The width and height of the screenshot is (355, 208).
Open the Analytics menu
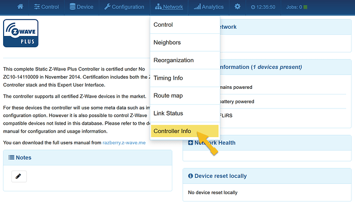point(208,7)
